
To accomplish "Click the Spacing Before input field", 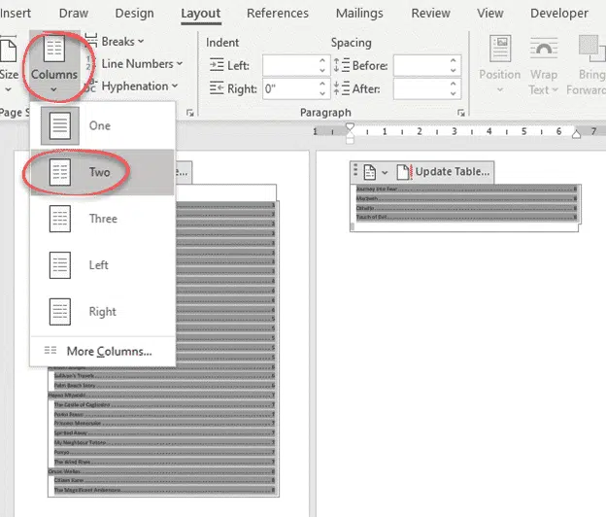I will [x=421, y=66].
